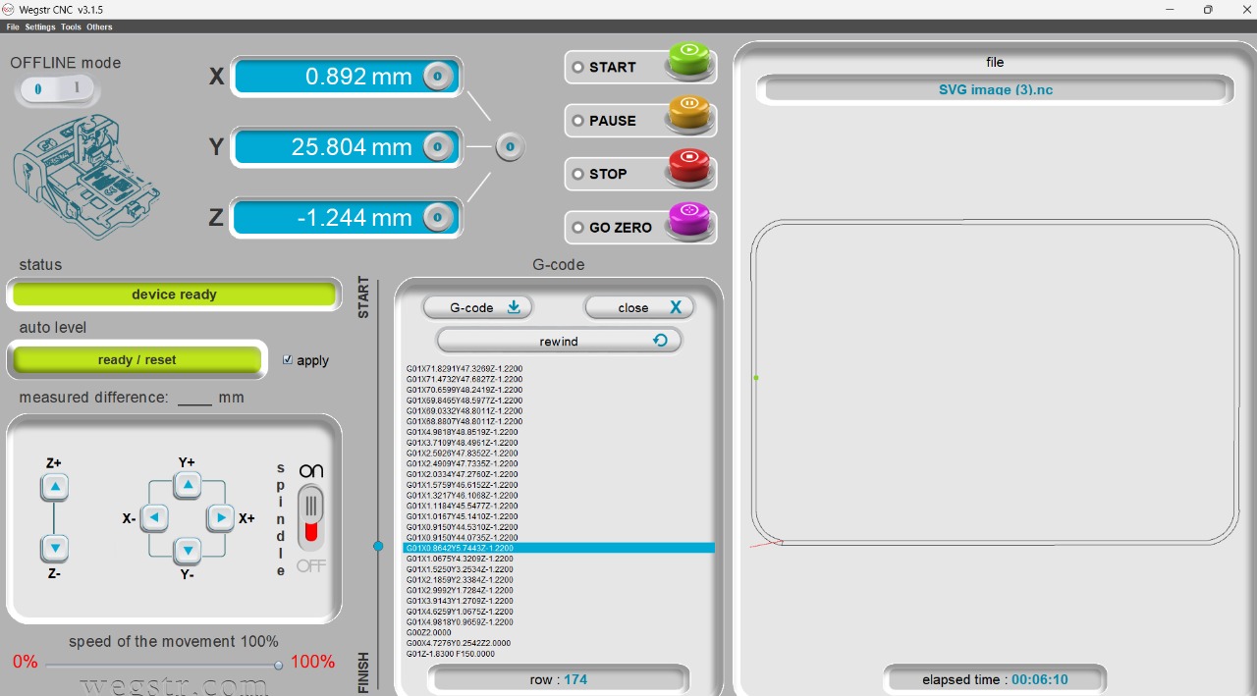This screenshot has height=696, width=1257.
Task: Select the GO ZERO radio indicator
Action: [577, 228]
